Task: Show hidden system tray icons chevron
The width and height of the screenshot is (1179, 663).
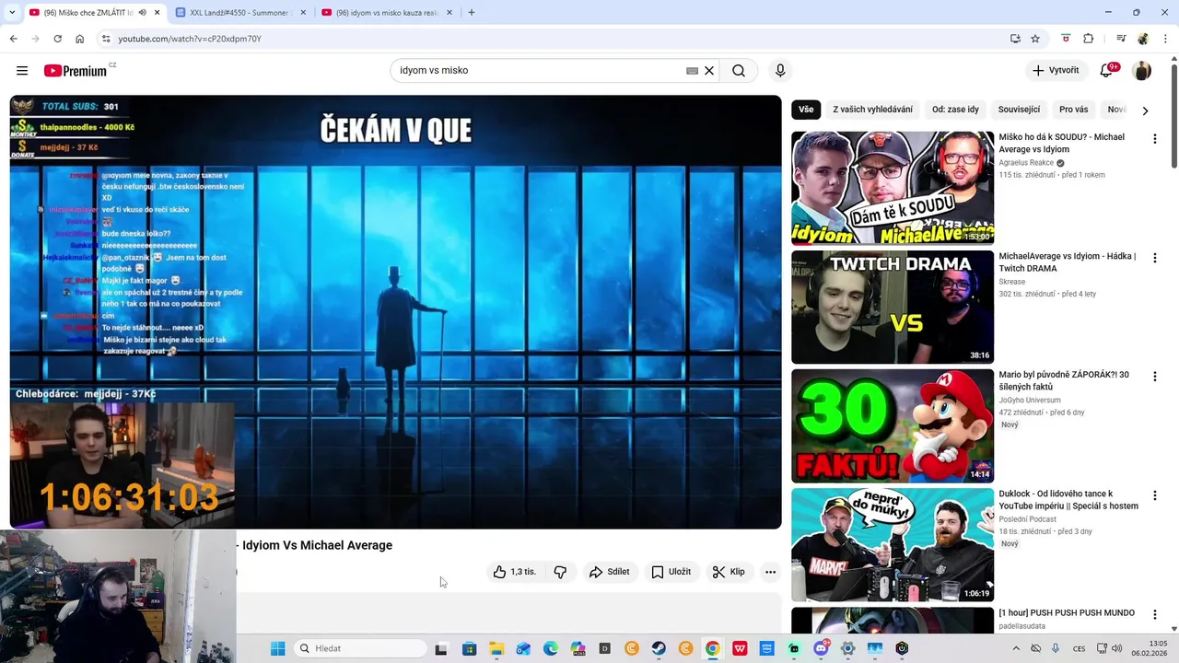Action: click(1016, 648)
